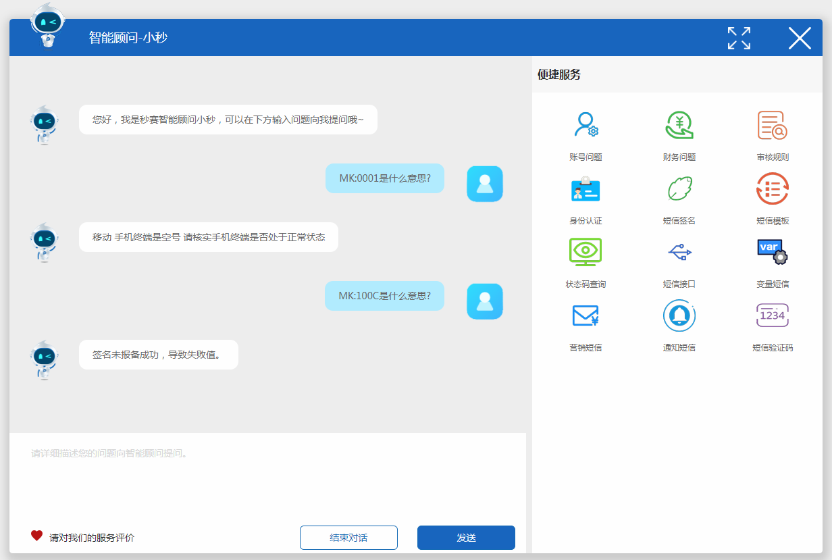Click the fullscreen expand arrows icon
832x560 pixels.
(739, 38)
